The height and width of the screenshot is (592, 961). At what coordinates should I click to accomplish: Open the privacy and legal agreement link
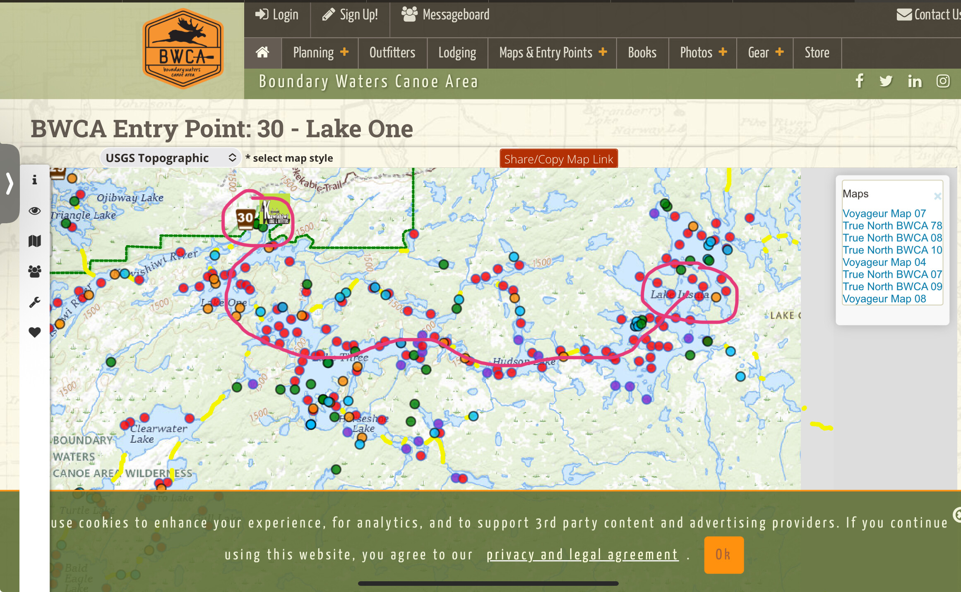[x=582, y=555]
